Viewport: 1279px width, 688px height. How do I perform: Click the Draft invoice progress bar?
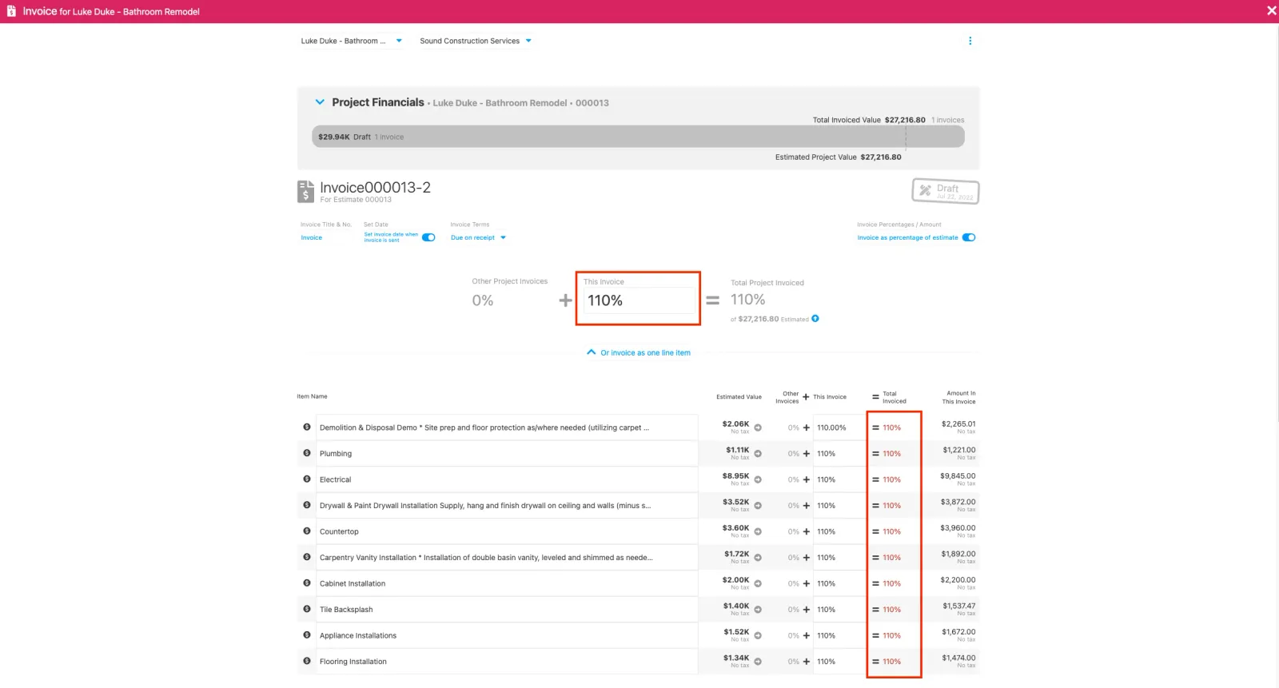tap(608, 137)
